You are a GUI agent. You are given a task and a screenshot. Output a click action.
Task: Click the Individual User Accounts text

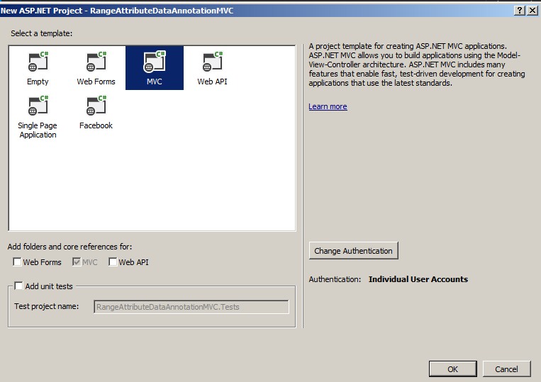click(418, 279)
